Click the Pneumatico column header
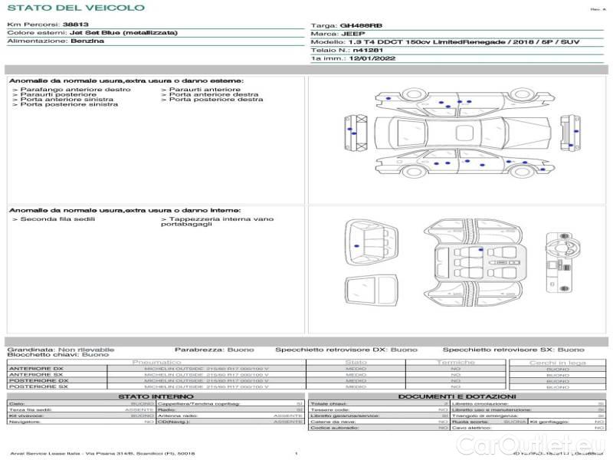The width and height of the screenshot is (613, 460). [x=157, y=363]
